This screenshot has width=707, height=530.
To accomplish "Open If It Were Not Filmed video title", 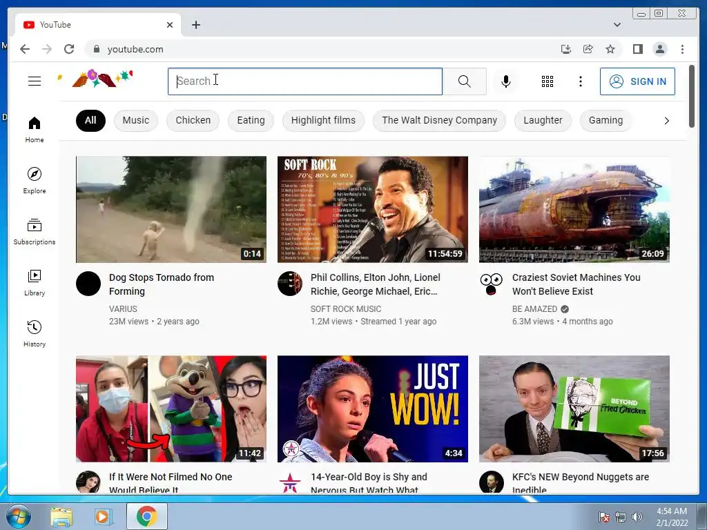I will (x=171, y=482).
